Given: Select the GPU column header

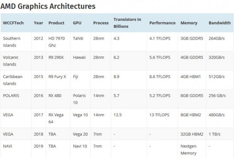Looking at the screenshot, I should pos(78,23).
